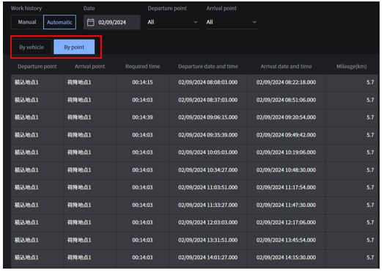Click Required time column header
Screen dimensions: 384x273
coord(142,67)
